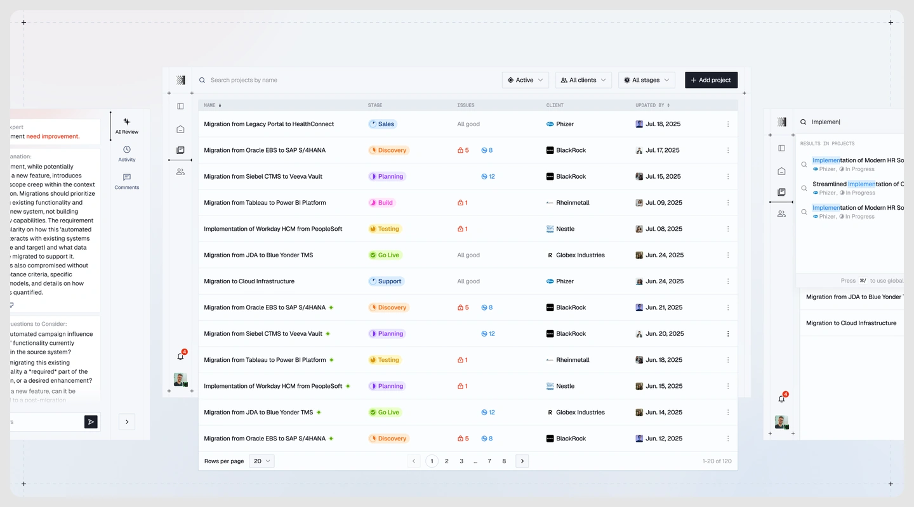This screenshot has height=507, width=914.
Task: Open row menu for Jul. 08, 2025 row
Action: pyautogui.click(x=728, y=229)
